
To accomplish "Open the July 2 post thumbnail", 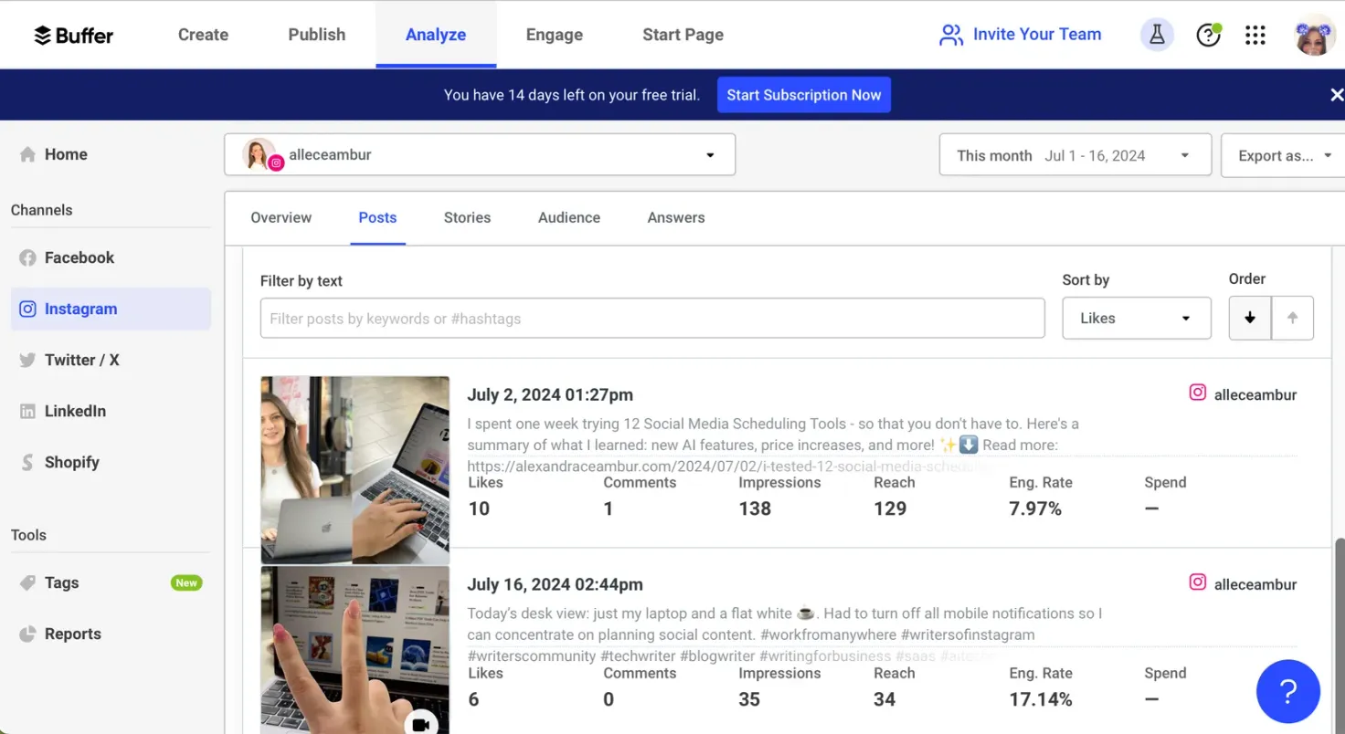I will [x=355, y=470].
